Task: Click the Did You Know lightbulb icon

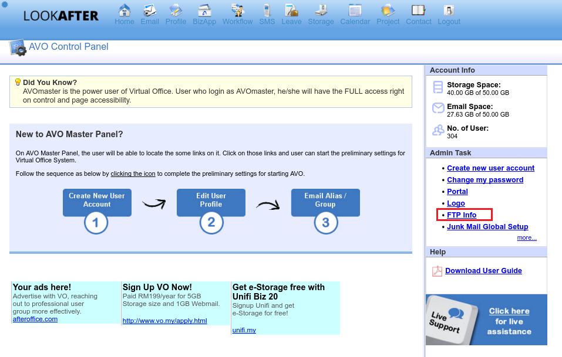Action: coord(18,82)
